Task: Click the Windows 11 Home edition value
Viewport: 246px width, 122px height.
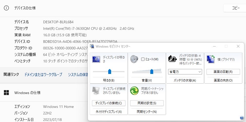Action: [x=58, y=107]
